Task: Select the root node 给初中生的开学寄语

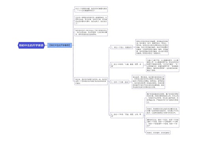Action: [x=31, y=45]
